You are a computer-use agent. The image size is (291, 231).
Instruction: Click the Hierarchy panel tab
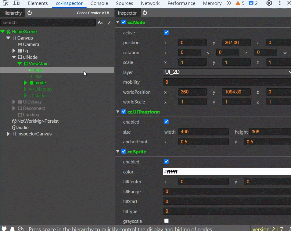coord(12,13)
